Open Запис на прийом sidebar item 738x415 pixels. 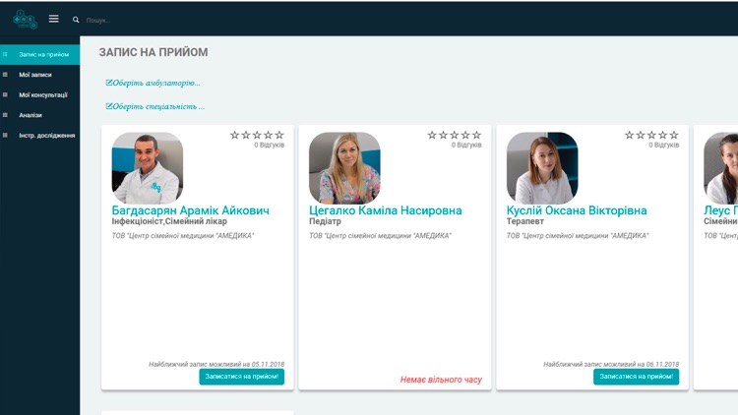pos(40,55)
